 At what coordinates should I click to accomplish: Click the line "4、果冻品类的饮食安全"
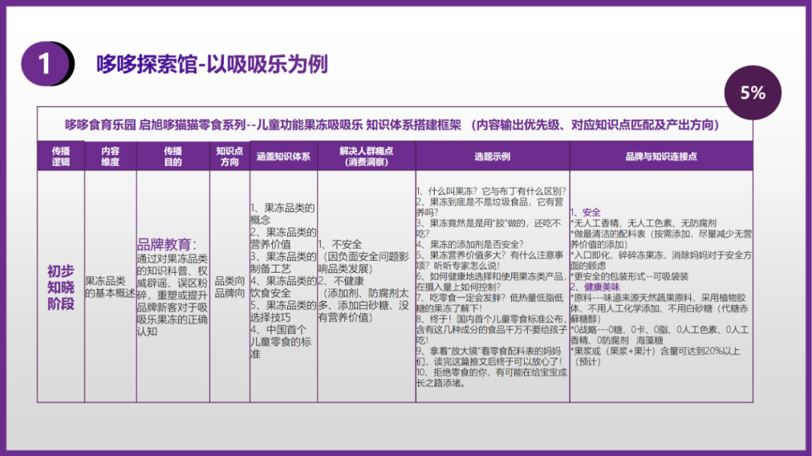pos(283,287)
